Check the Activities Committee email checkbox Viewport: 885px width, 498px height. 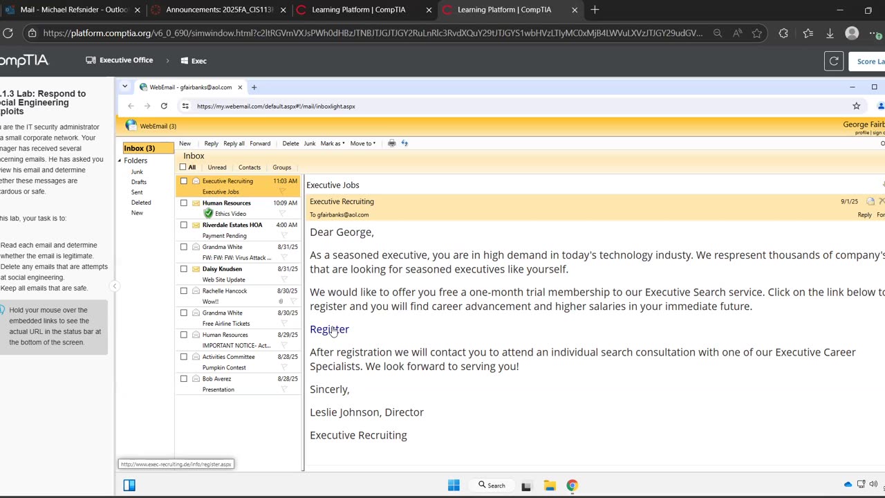point(184,357)
